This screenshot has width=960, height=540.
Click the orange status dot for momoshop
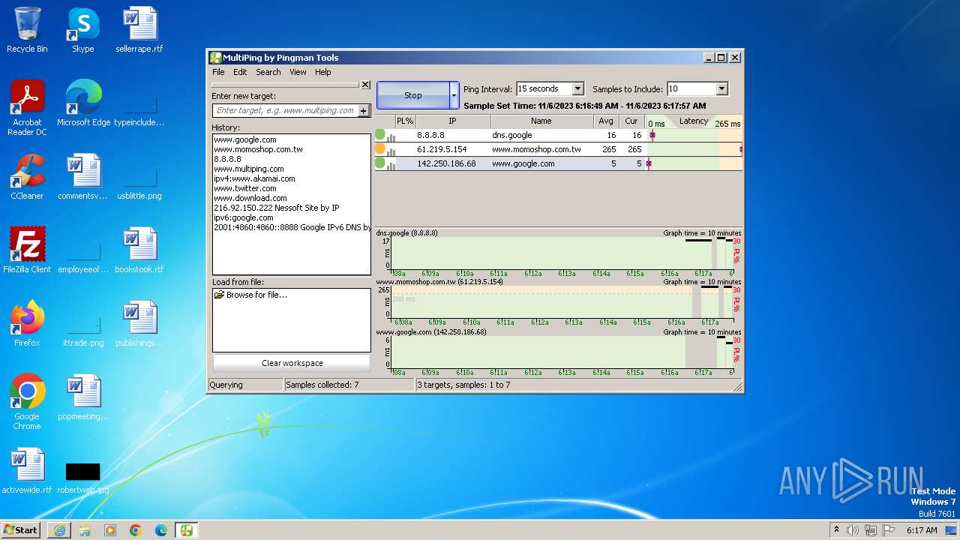click(380, 149)
